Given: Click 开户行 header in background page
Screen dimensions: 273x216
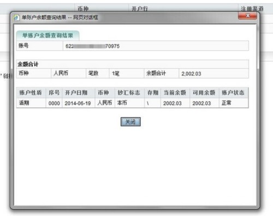Looking at the screenshot, I should [x=140, y=9].
